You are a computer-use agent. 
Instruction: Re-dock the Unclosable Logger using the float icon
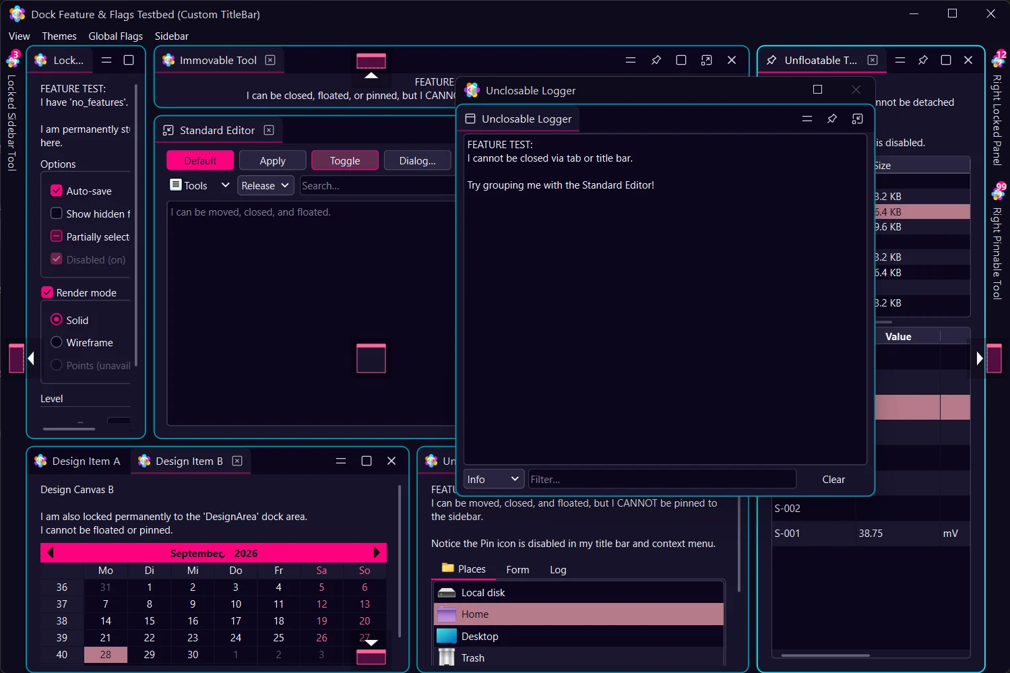coord(857,119)
